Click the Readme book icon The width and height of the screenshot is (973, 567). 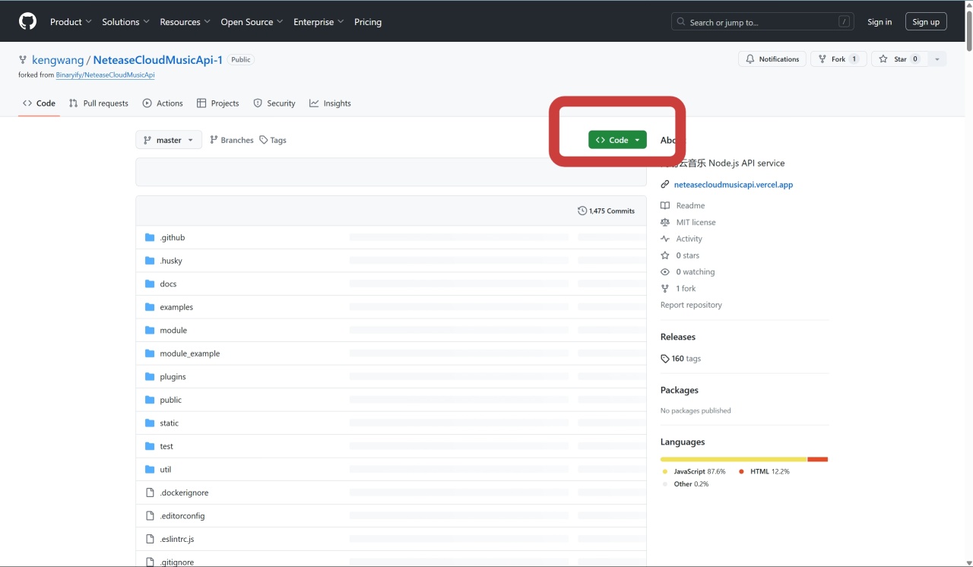pyautogui.click(x=665, y=206)
